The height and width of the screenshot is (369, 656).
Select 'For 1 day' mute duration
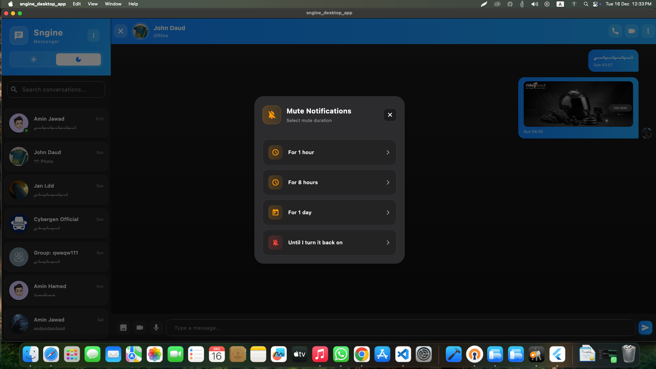[329, 212]
